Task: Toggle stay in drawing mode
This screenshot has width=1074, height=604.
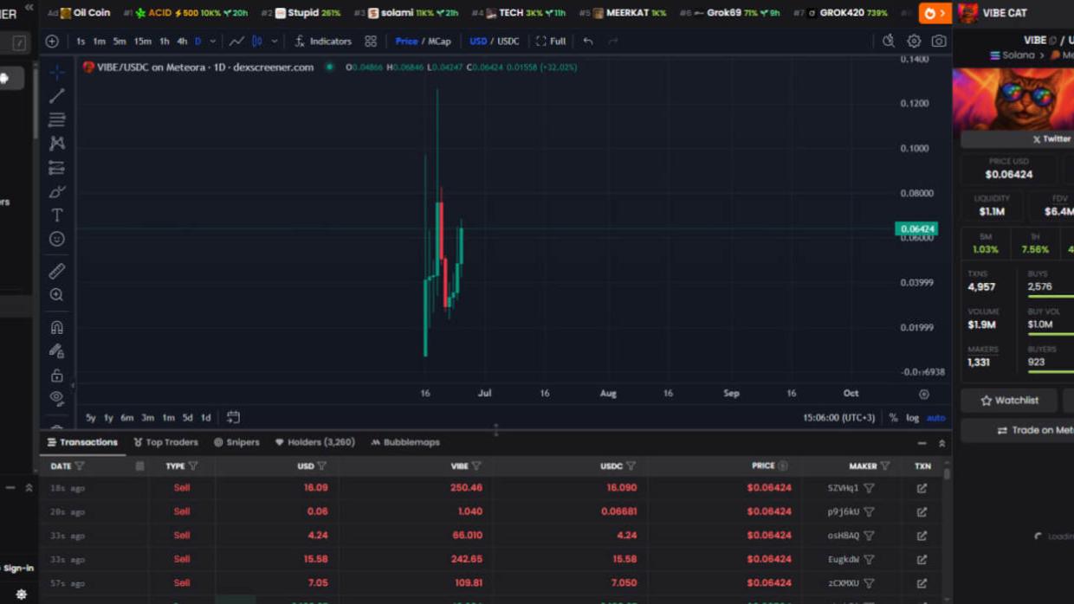Action: 57,351
